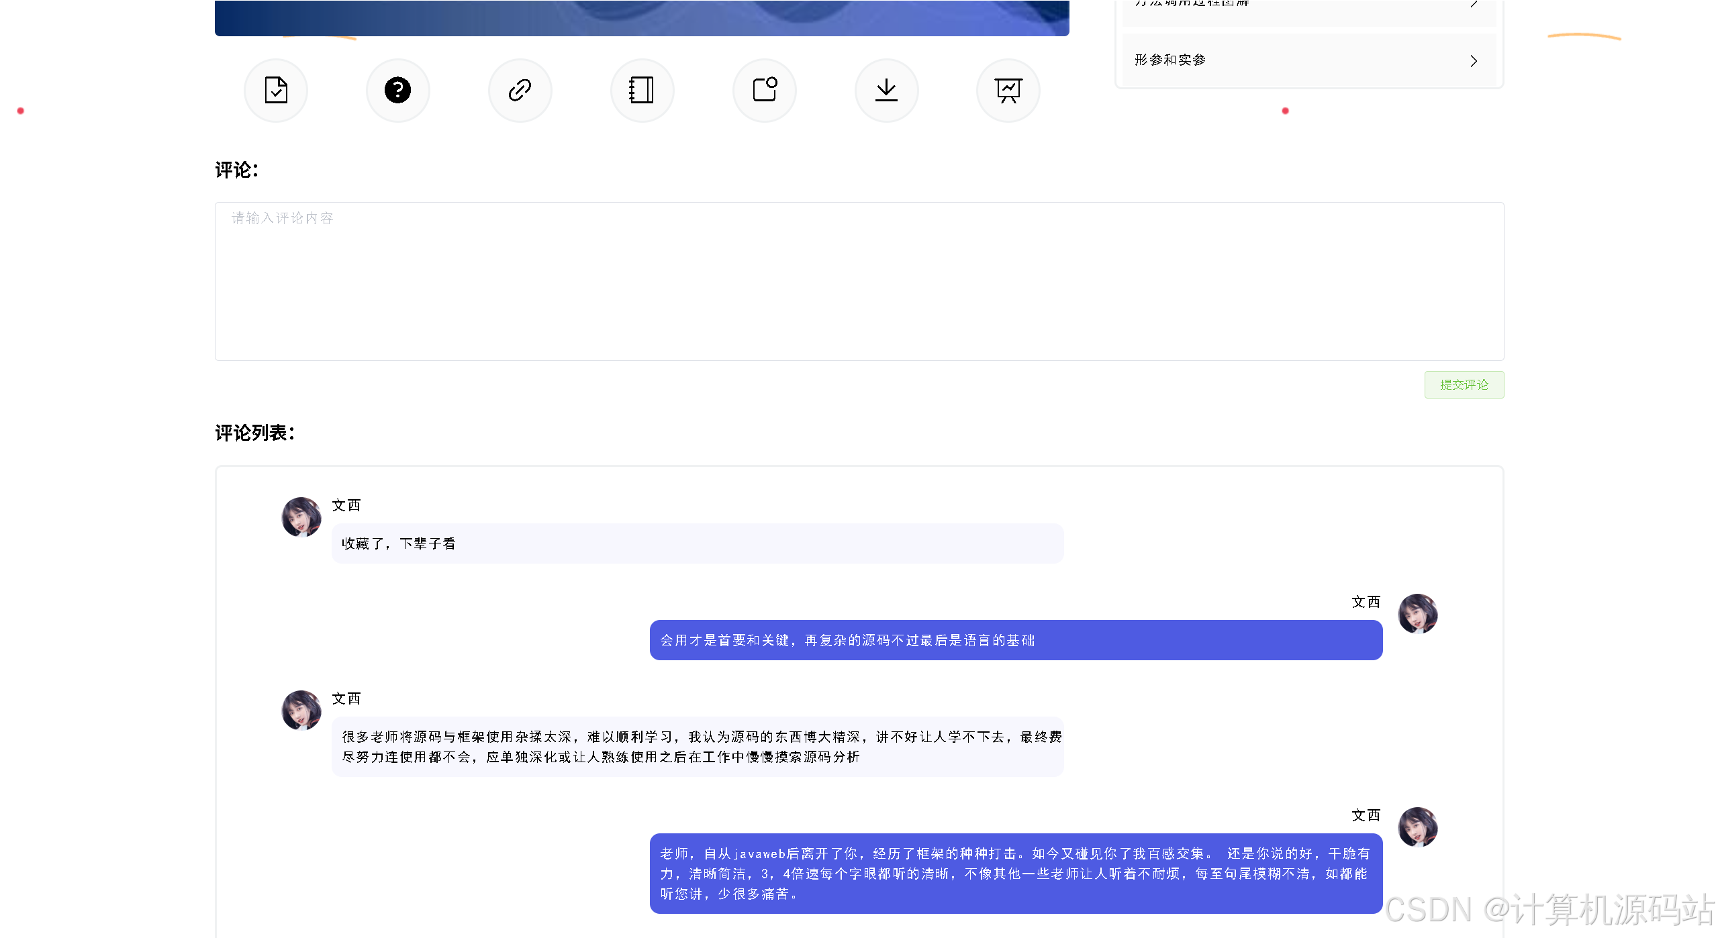Image resolution: width=1718 pixels, height=938 pixels.
Task: Open the notes document icon in the toolbar
Action: pyautogui.click(x=275, y=90)
